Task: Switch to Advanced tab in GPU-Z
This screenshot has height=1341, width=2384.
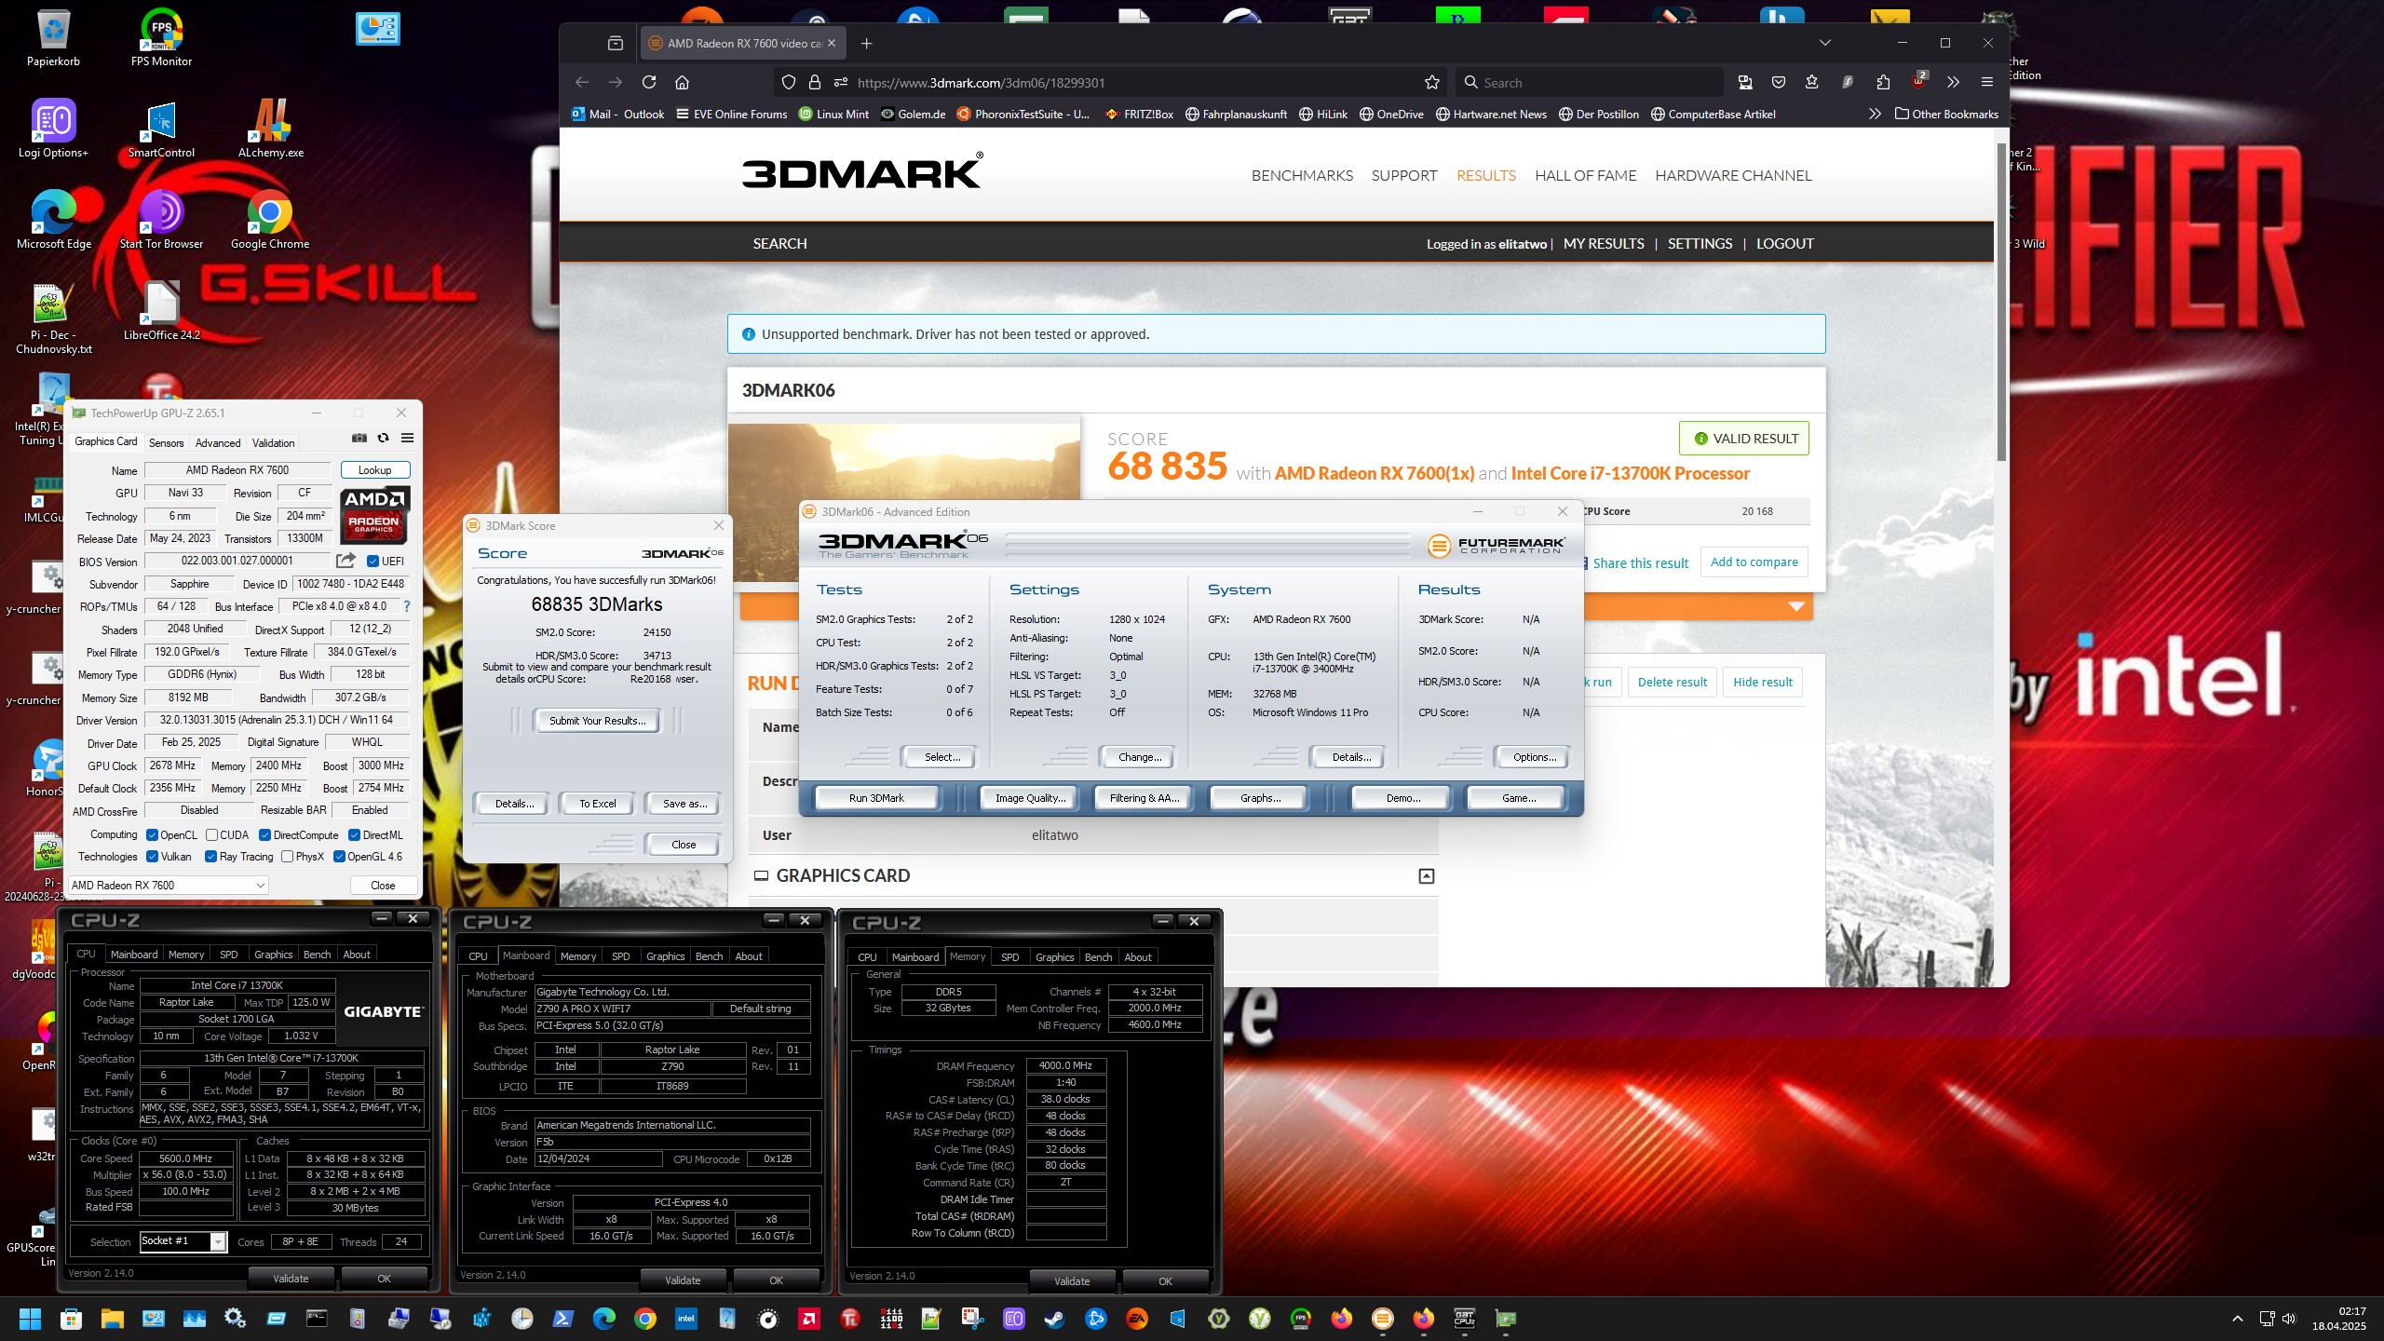Action: click(218, 442)
